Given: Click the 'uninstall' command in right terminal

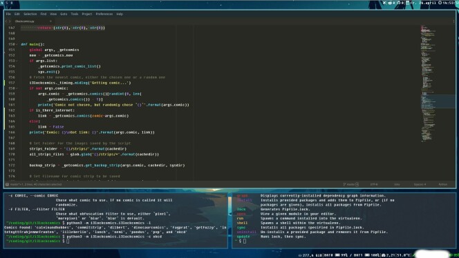Looking at the screenshot, I should click(x=247, y=232).
